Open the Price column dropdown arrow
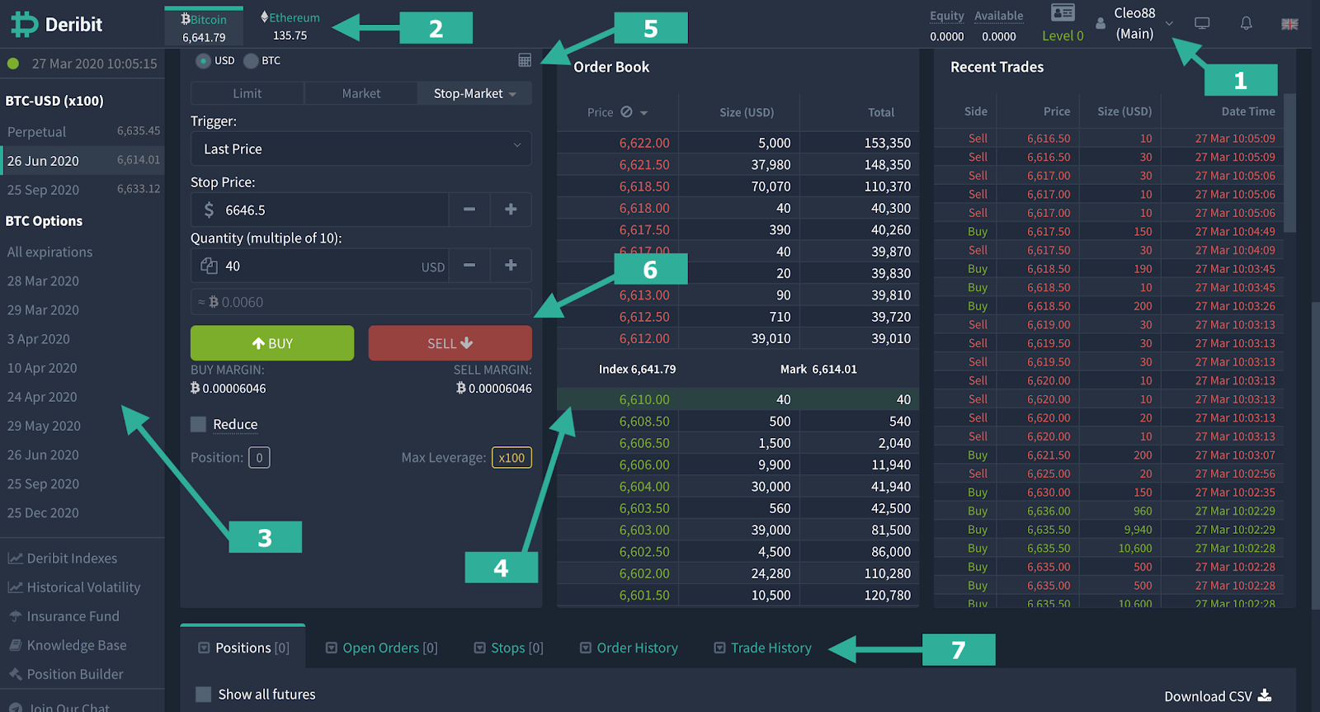 click(x=643, y=113)
